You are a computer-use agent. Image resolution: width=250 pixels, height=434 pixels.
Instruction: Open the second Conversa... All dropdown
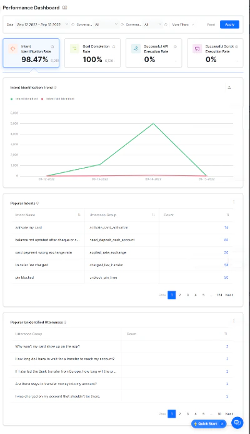coord(152,24)
